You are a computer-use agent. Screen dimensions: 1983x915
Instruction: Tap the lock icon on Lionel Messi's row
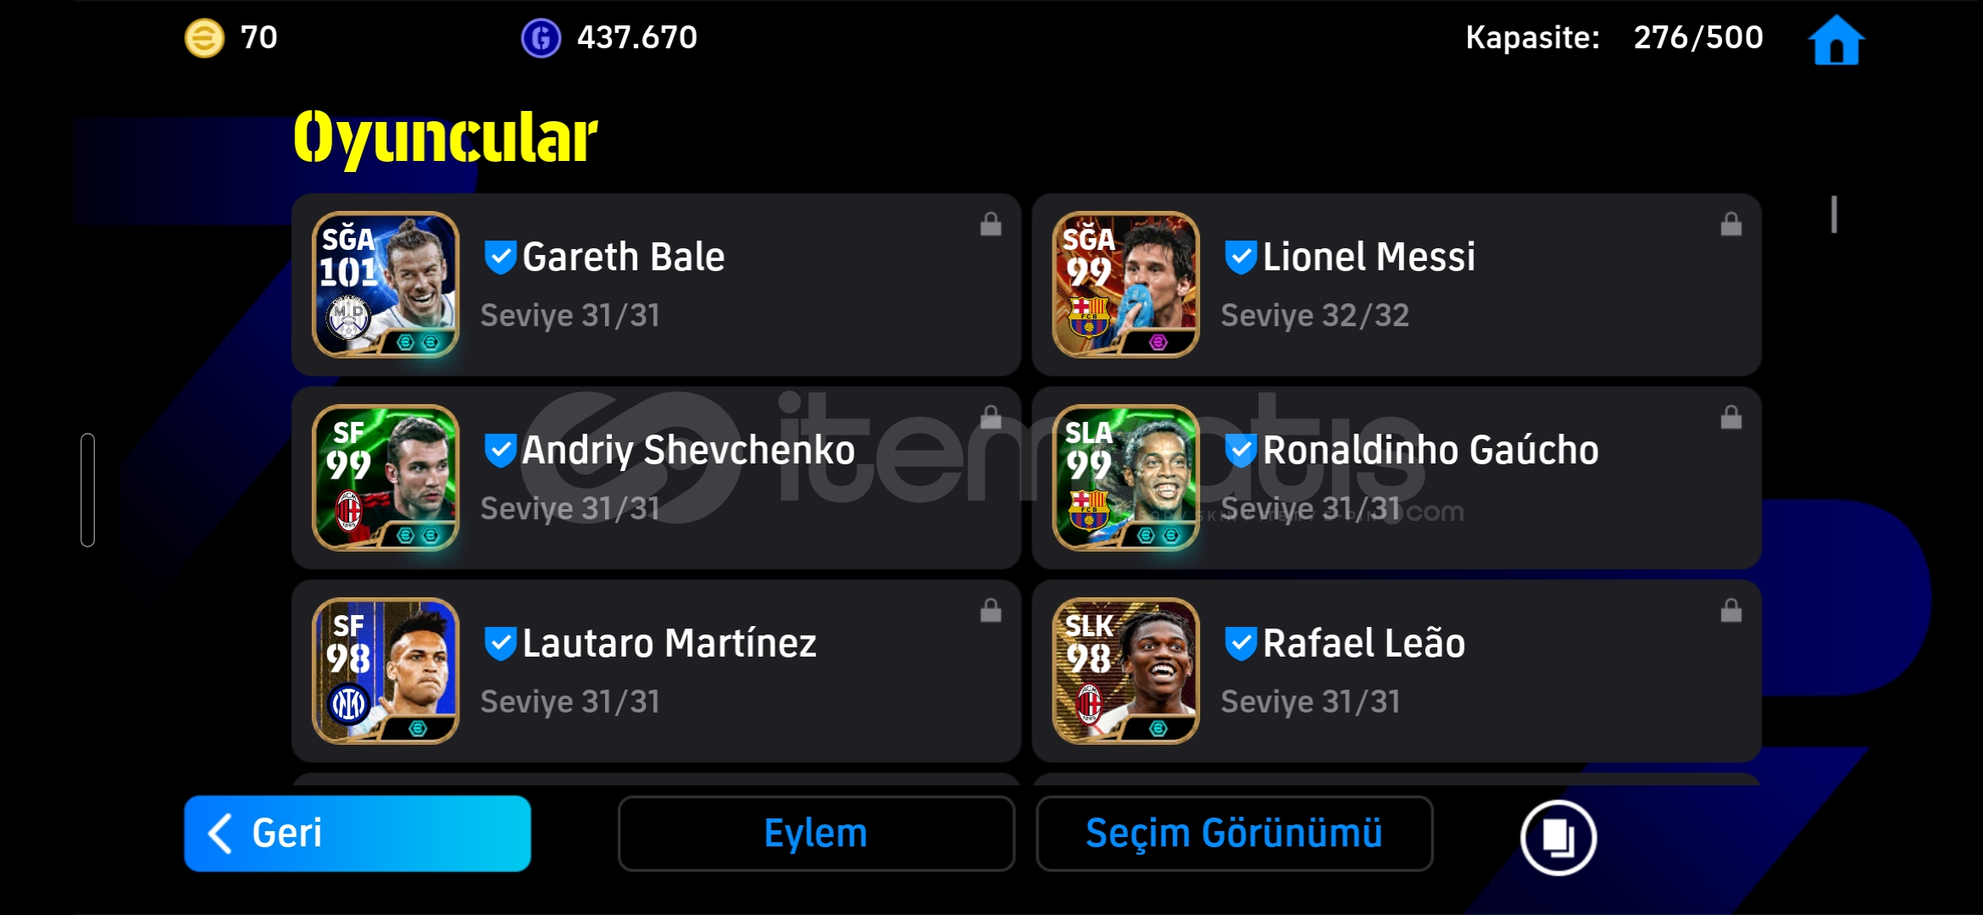(1731, 225)
